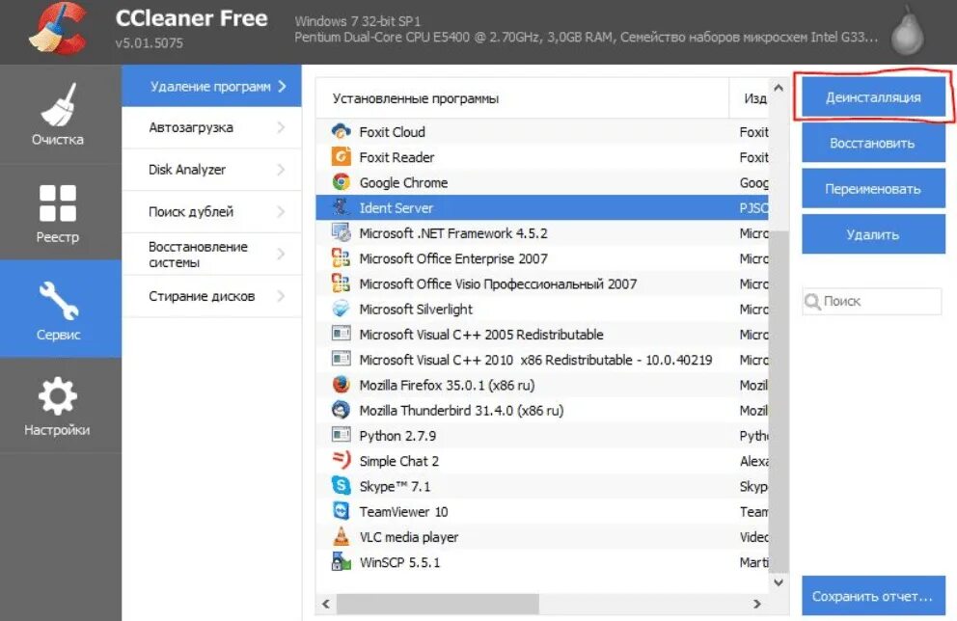Select the Удаление программ menu item
This screenshot has height=621, width=957.
click(x=211, y=86)
